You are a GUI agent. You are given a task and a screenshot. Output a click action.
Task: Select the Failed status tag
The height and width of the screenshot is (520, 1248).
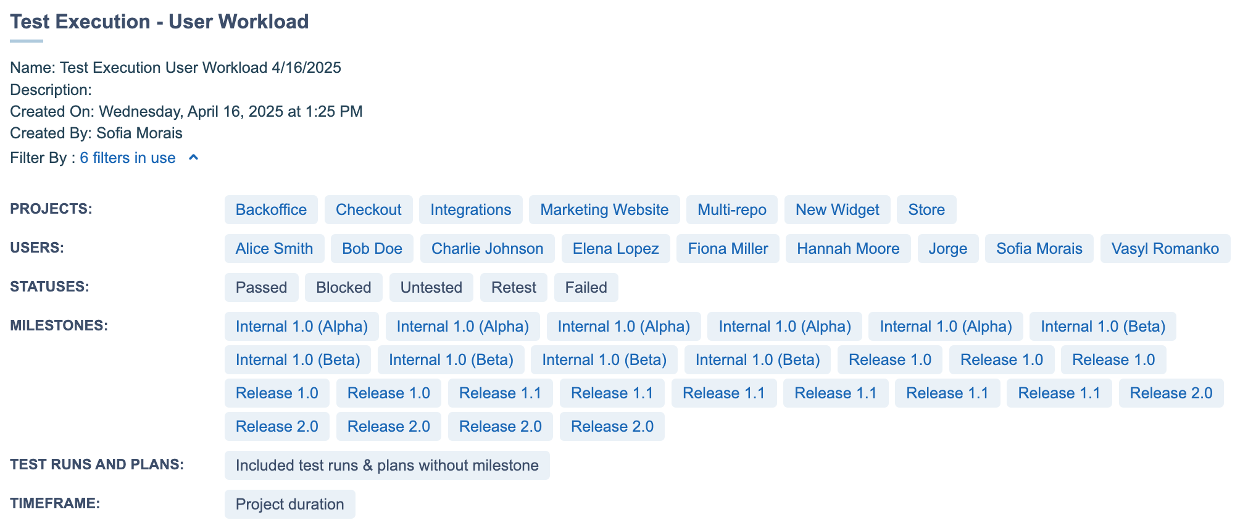tap(586, 288)
